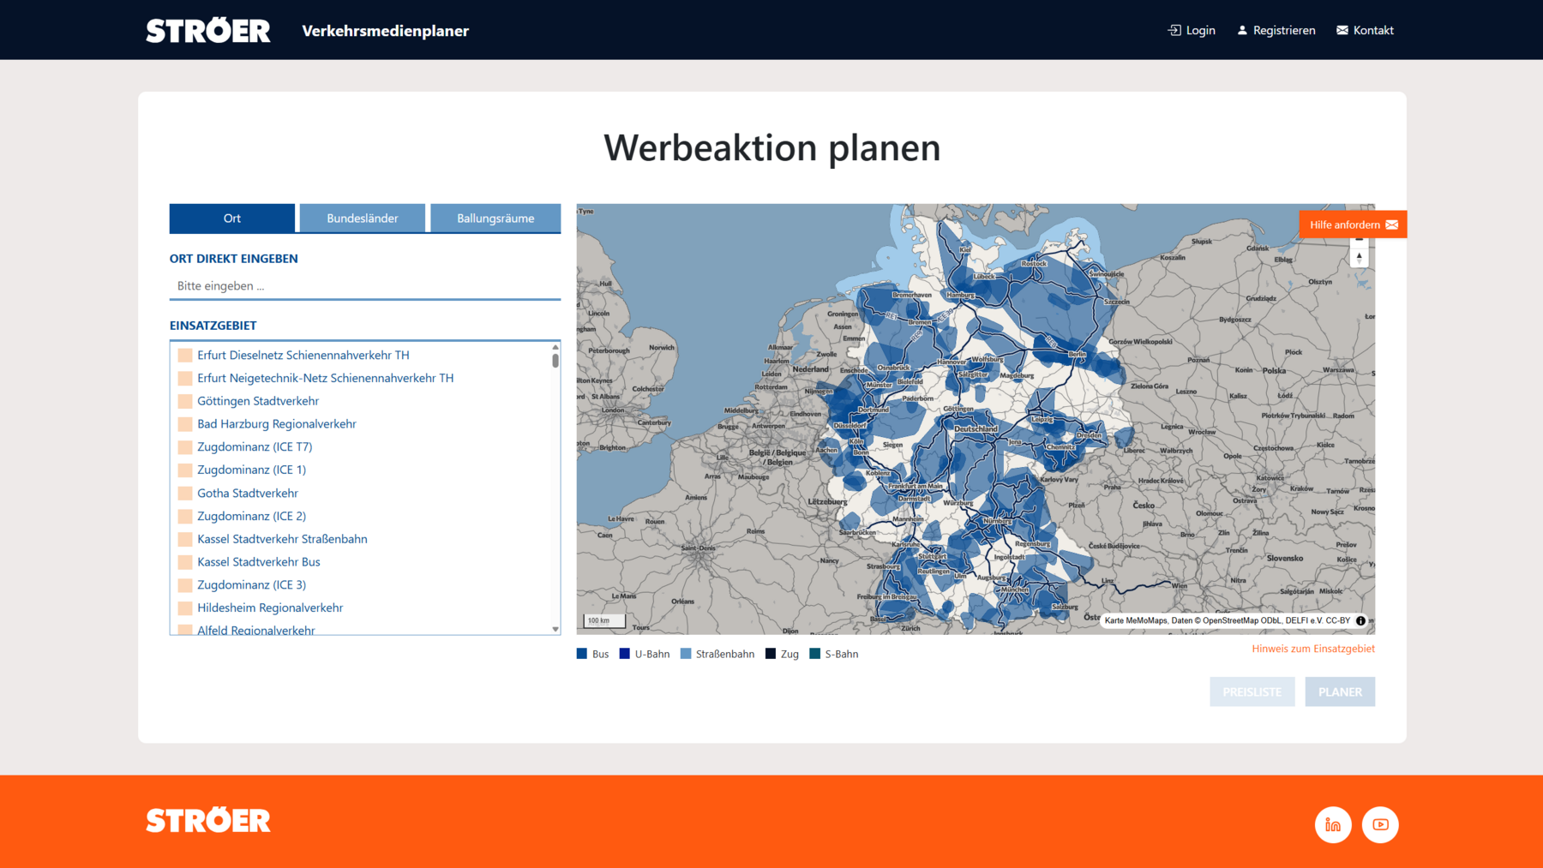This screenshot has width=1543, height=868.
Task: Check the Göttingen Stadtverkehr checkbox
Action: point(185,401)
